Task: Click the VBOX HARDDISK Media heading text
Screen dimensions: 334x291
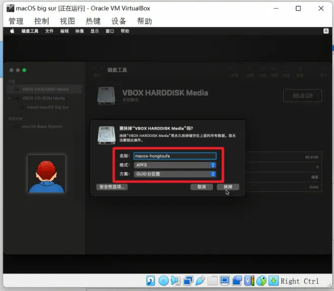Action: tap(165, 93)
